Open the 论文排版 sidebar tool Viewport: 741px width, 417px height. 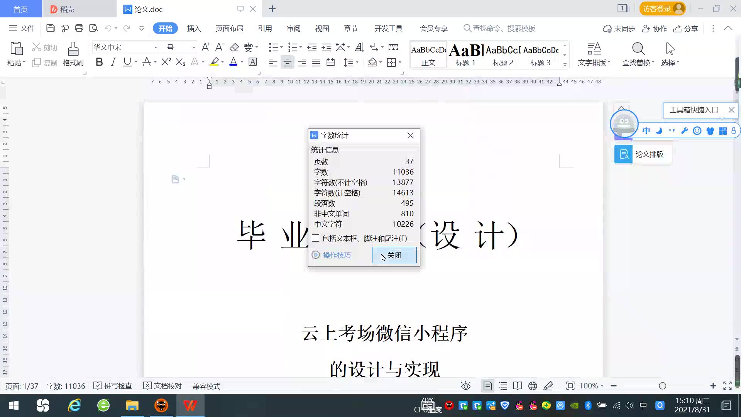pyautogui.click(x=643, y=154)
